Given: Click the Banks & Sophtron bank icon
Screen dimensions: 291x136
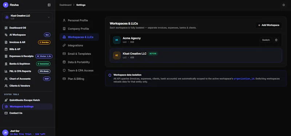Looking at the screenshot, I should click(x=6, y=64).
